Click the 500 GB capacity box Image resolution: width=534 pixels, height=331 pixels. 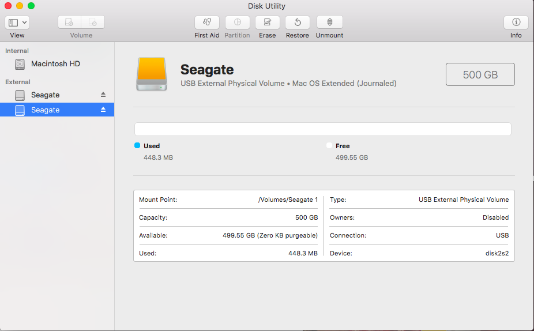pos(480,74)
